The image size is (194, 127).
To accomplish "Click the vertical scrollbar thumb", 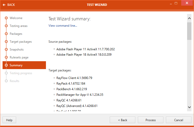I will tap(189, 31).
